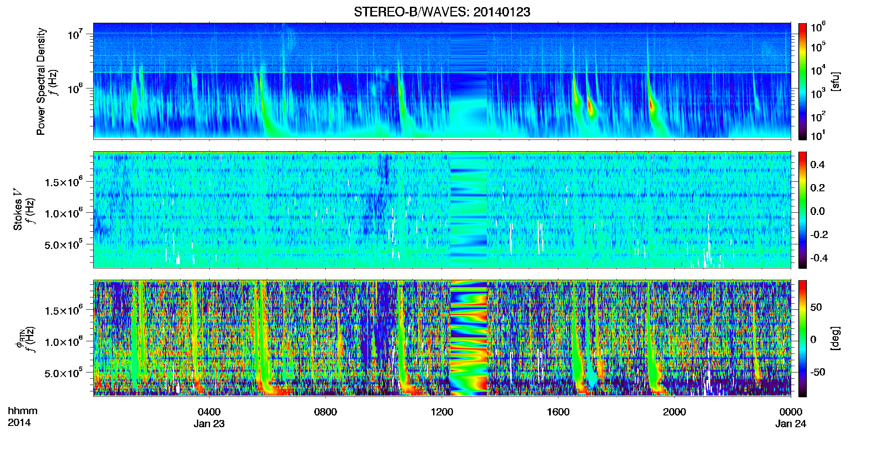Click the [deg] unit label
This screenshot has width=884, height=455.
click(835, 338)
